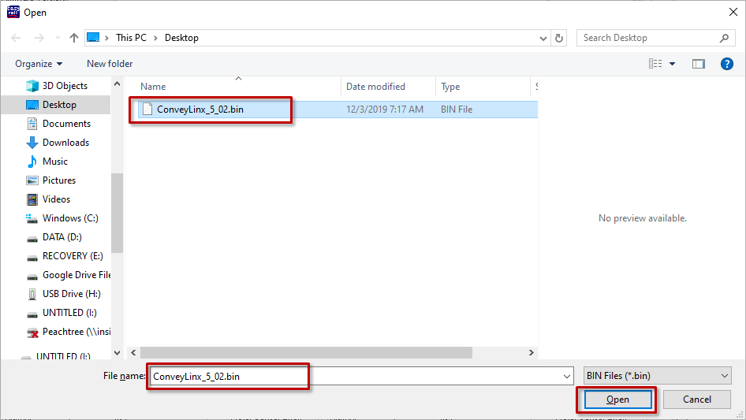Viewport: 746px width, 420px height.
Task: Click the USB Drive (H:) icon
Action: [32, 294]
